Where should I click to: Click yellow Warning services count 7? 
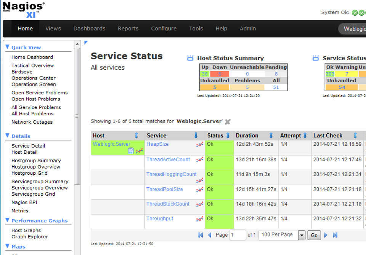pos(347,74)
